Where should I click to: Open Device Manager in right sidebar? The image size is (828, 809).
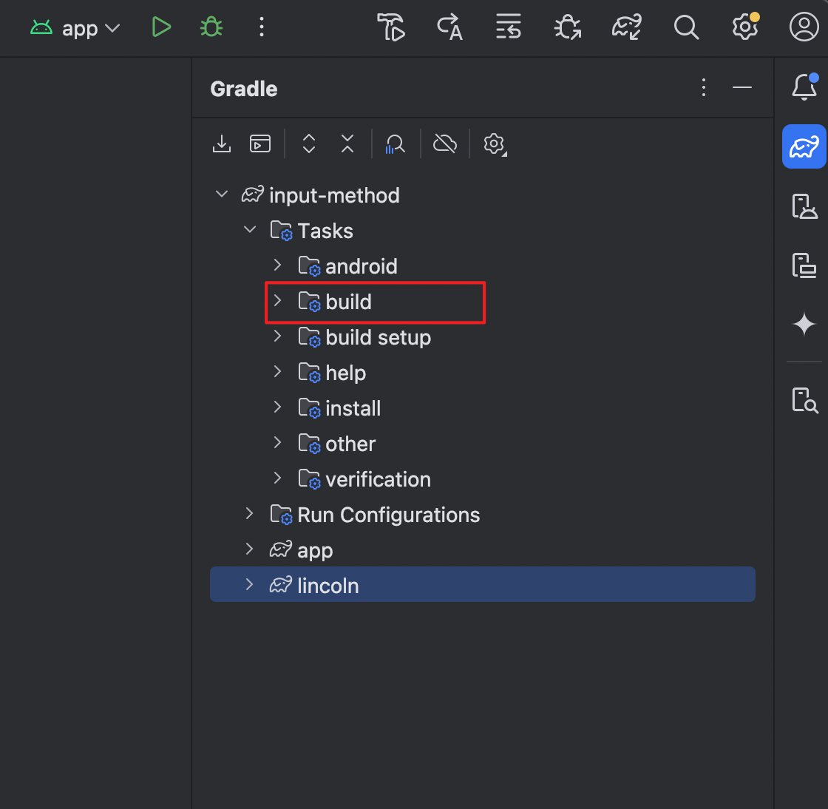[x=804, y=206]
